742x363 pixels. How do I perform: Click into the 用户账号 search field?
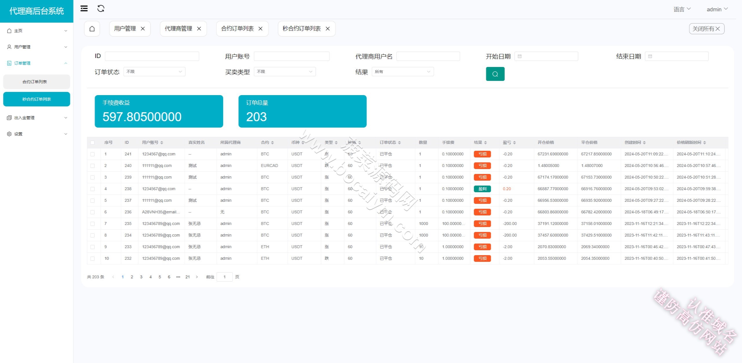[292, 56]
